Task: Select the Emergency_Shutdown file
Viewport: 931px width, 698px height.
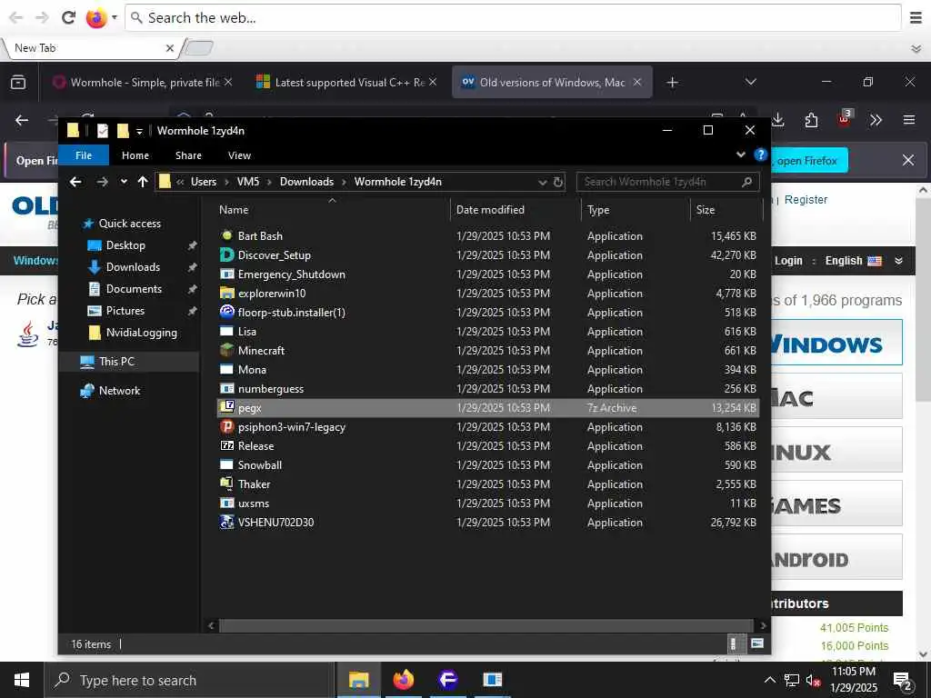Action: (291, 274)
